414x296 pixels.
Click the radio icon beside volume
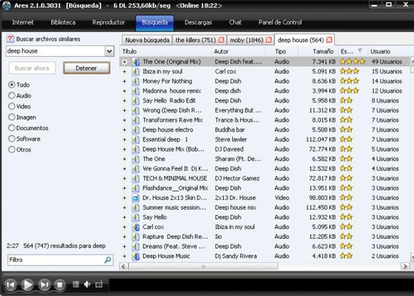pos(99,284)
